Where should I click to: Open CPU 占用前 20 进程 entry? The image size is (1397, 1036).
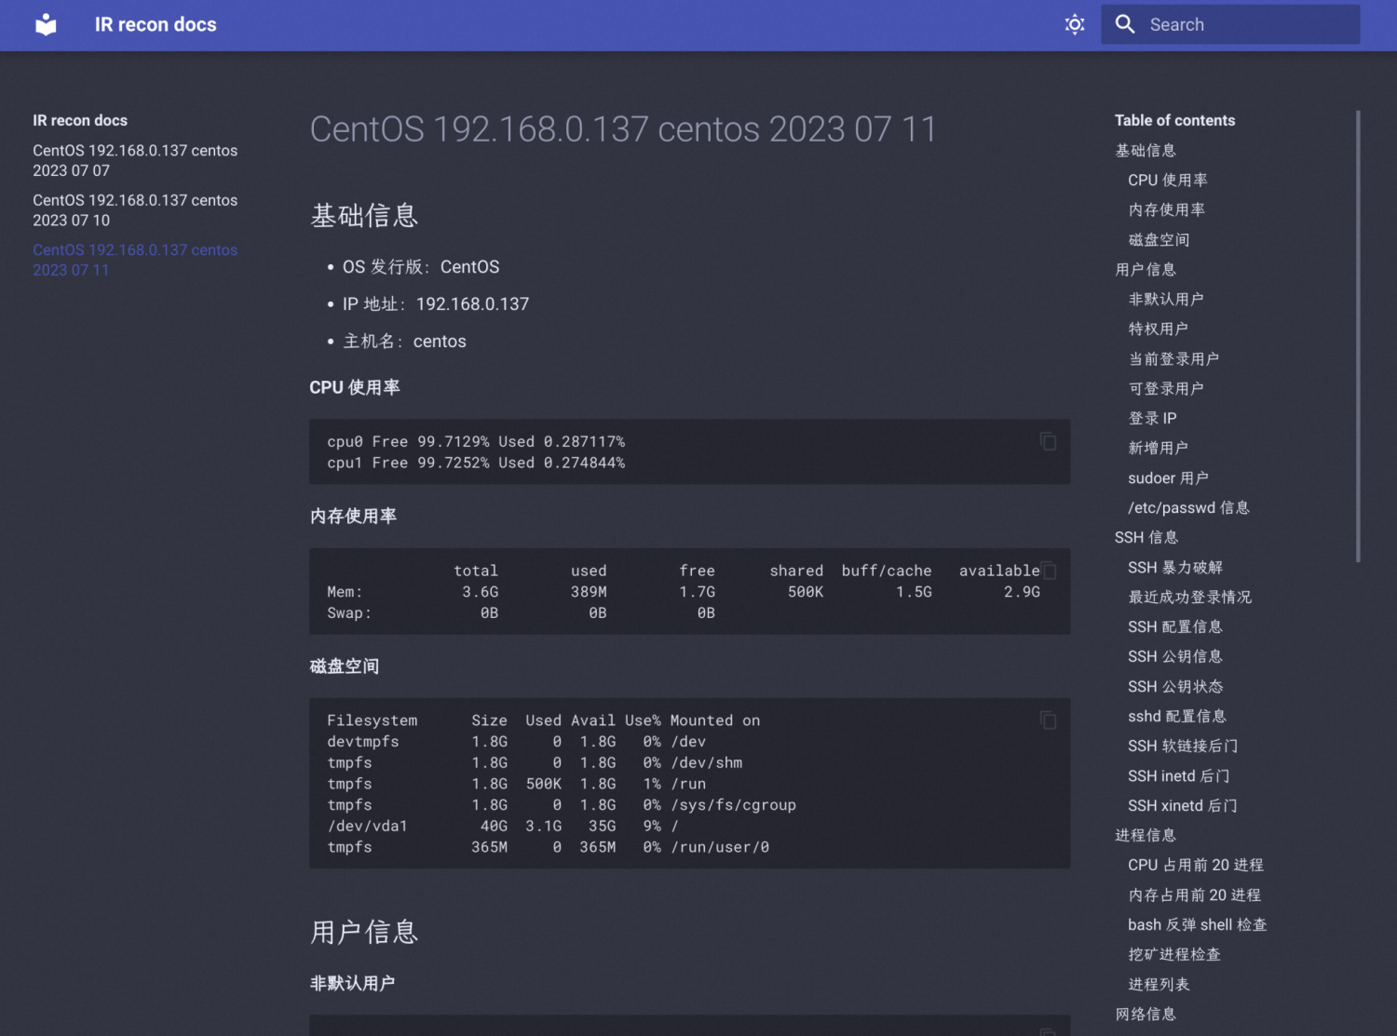(1196, 865)
